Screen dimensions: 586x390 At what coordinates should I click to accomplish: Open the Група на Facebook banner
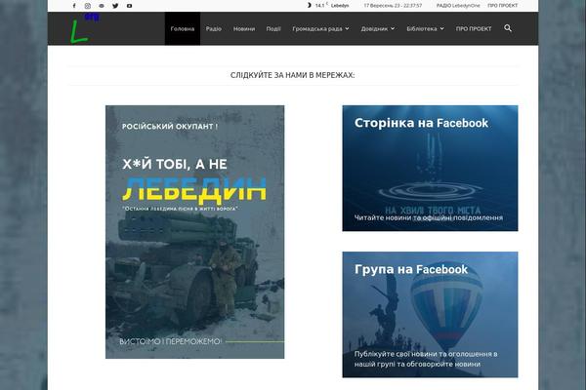tap(430, 315)
